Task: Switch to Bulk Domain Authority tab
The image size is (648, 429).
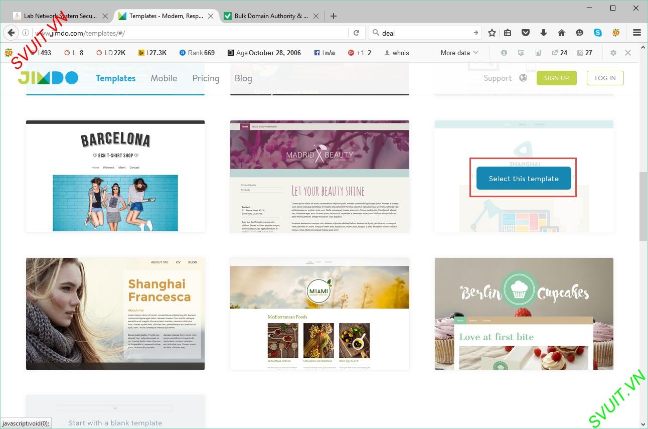Action: coord(271,16)
